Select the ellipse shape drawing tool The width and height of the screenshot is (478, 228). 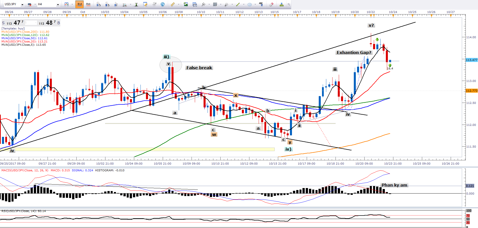tap(250, 4)
